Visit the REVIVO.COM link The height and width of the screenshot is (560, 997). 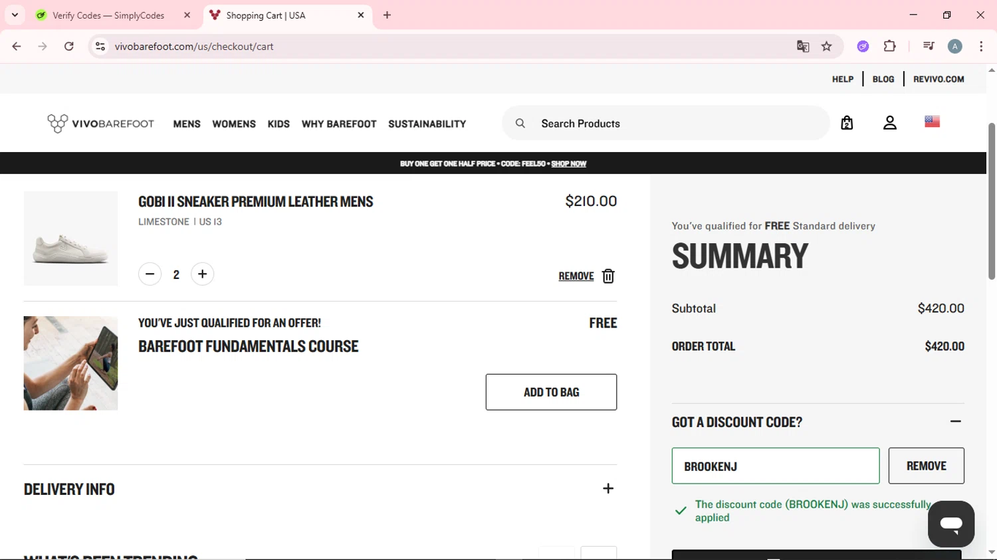coord(939,79)
